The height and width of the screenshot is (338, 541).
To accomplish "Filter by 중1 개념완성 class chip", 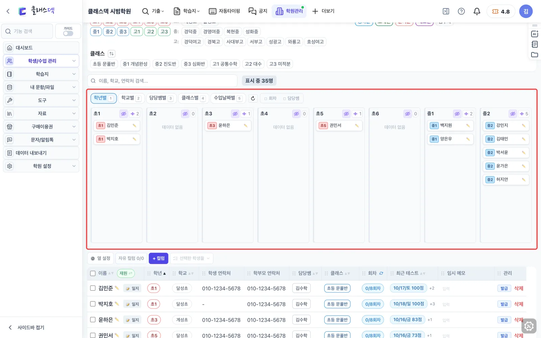I will click(x=135, y=64).
